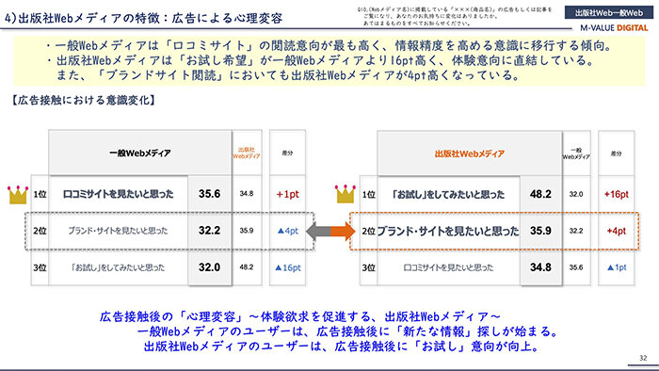Click the crown icon beside the 一般Web table
This screenshot has height=371, width=659.
[x=18, y=195]
